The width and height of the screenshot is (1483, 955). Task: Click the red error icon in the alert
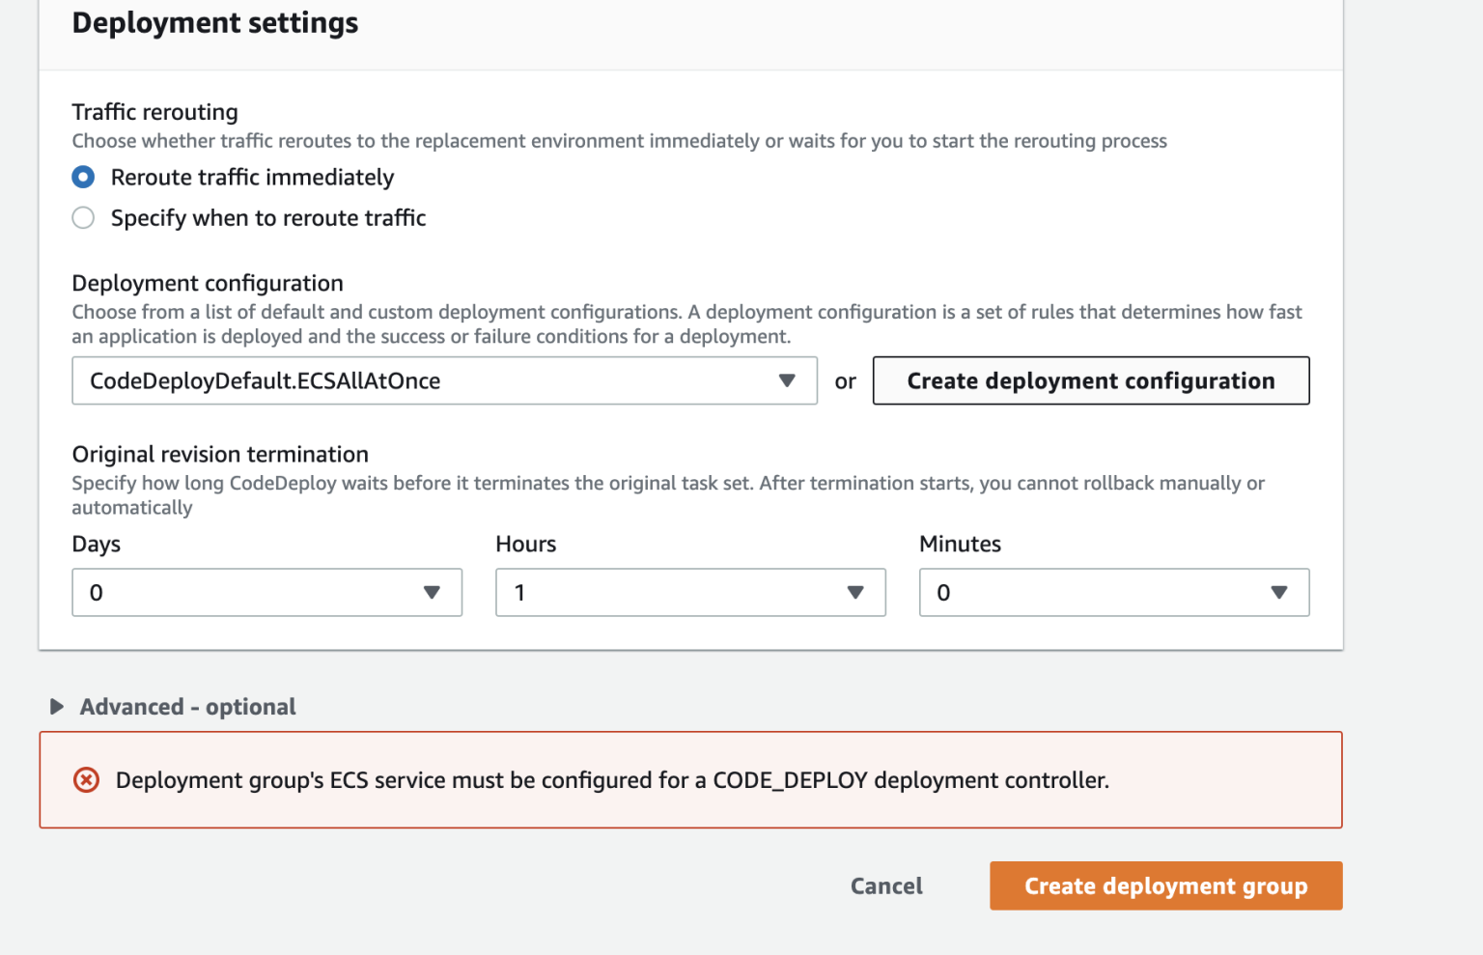point(86,779)
